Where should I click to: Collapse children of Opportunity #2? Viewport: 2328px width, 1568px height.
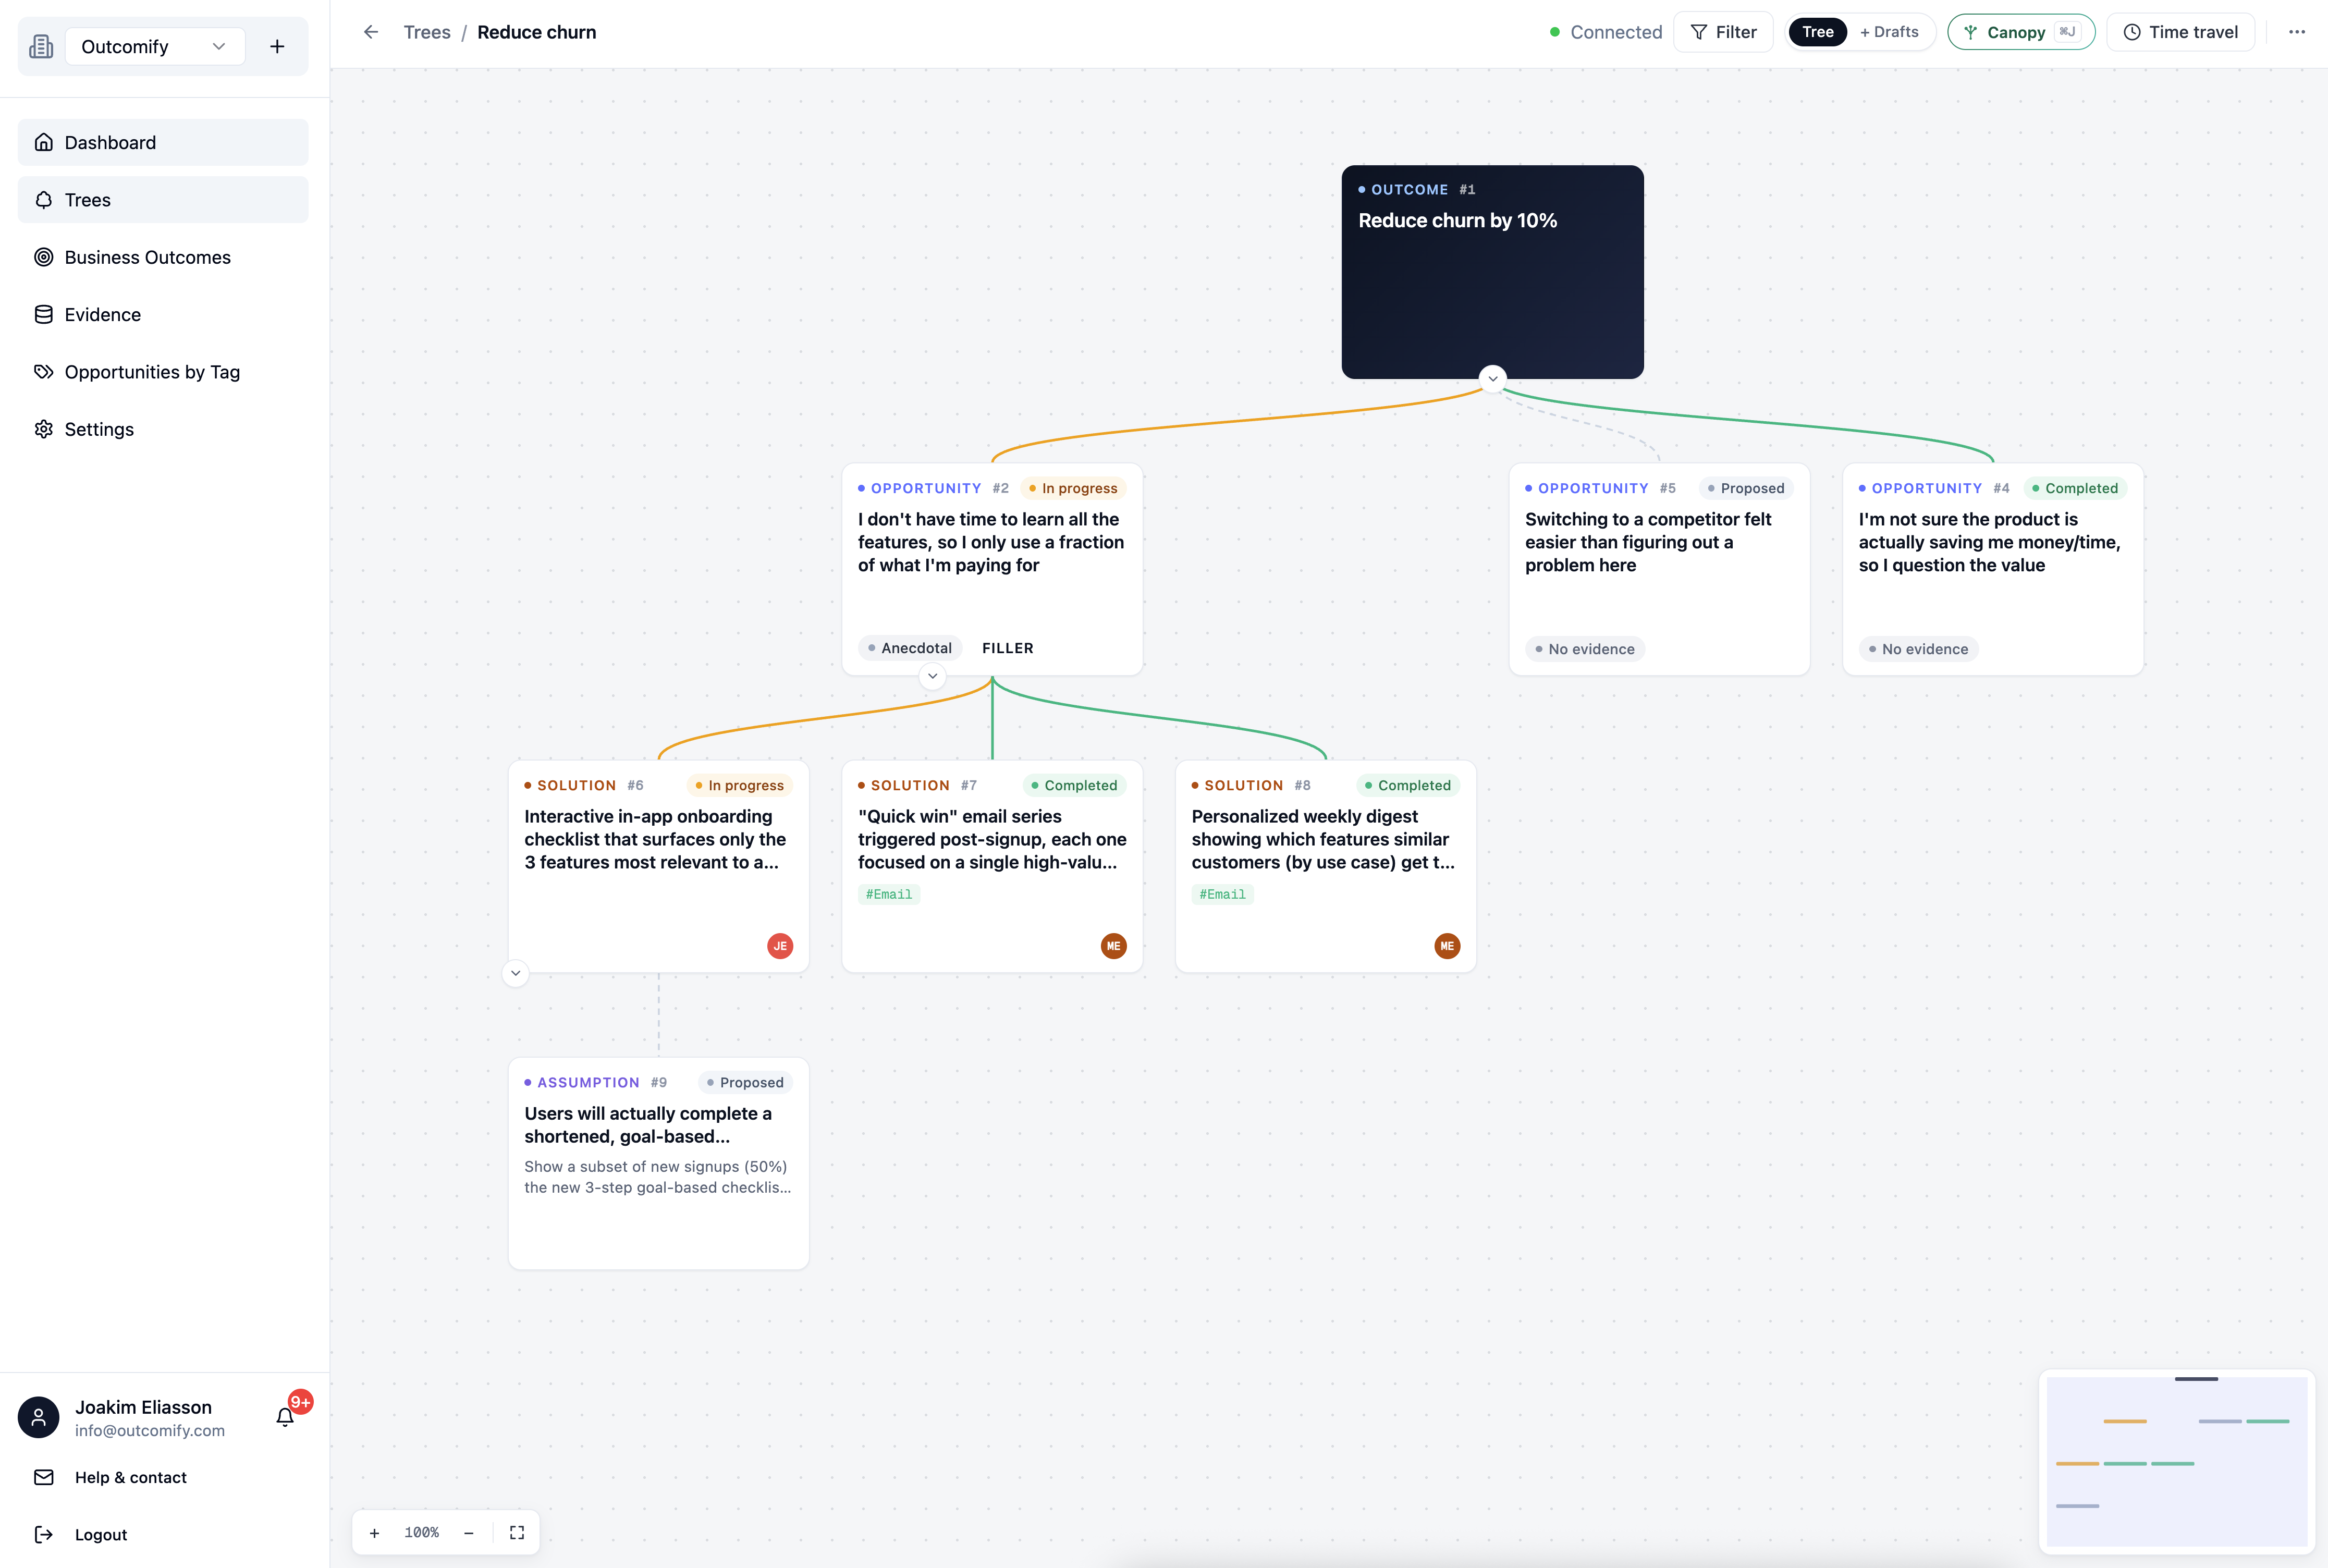click(x=932, y=676)
